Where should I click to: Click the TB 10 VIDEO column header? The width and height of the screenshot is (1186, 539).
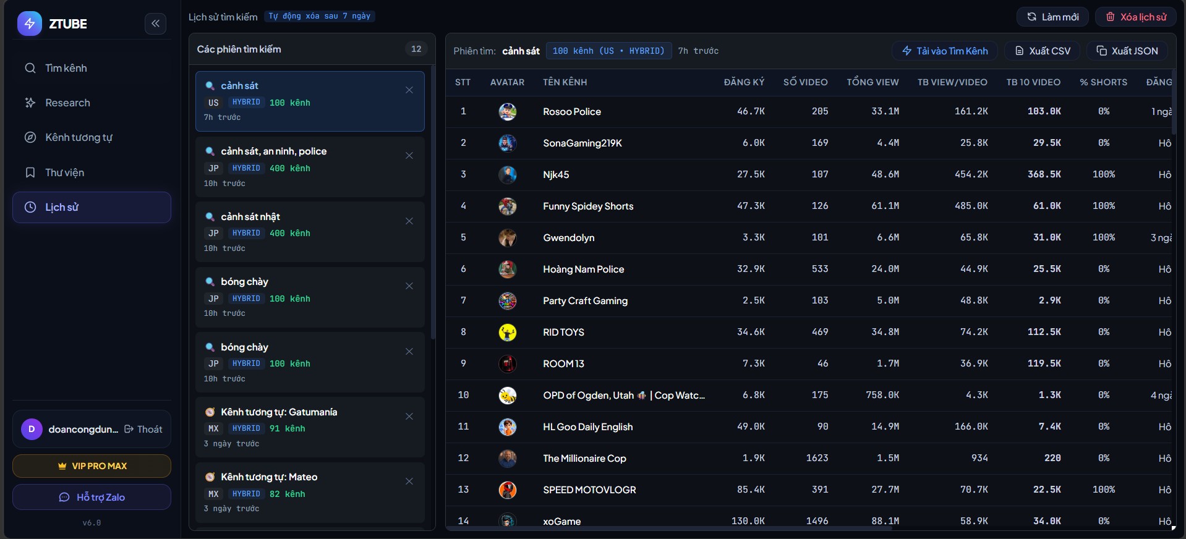coord(1033,82)
